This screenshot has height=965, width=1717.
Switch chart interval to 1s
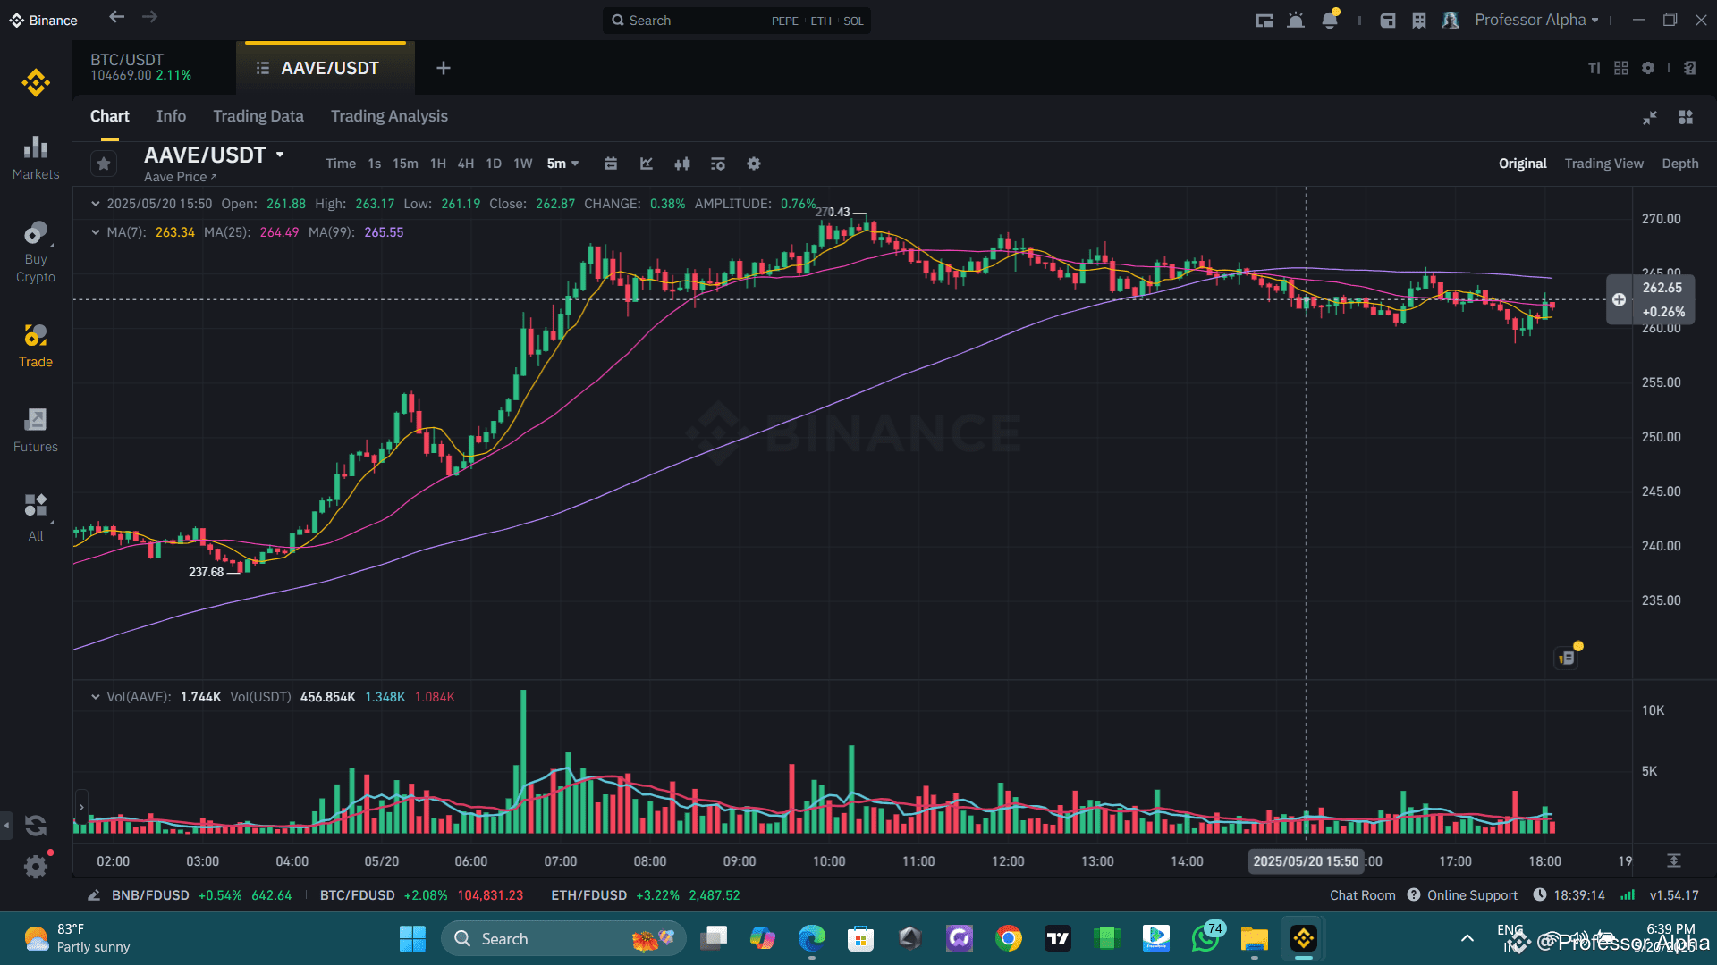[x=375, y=164]
